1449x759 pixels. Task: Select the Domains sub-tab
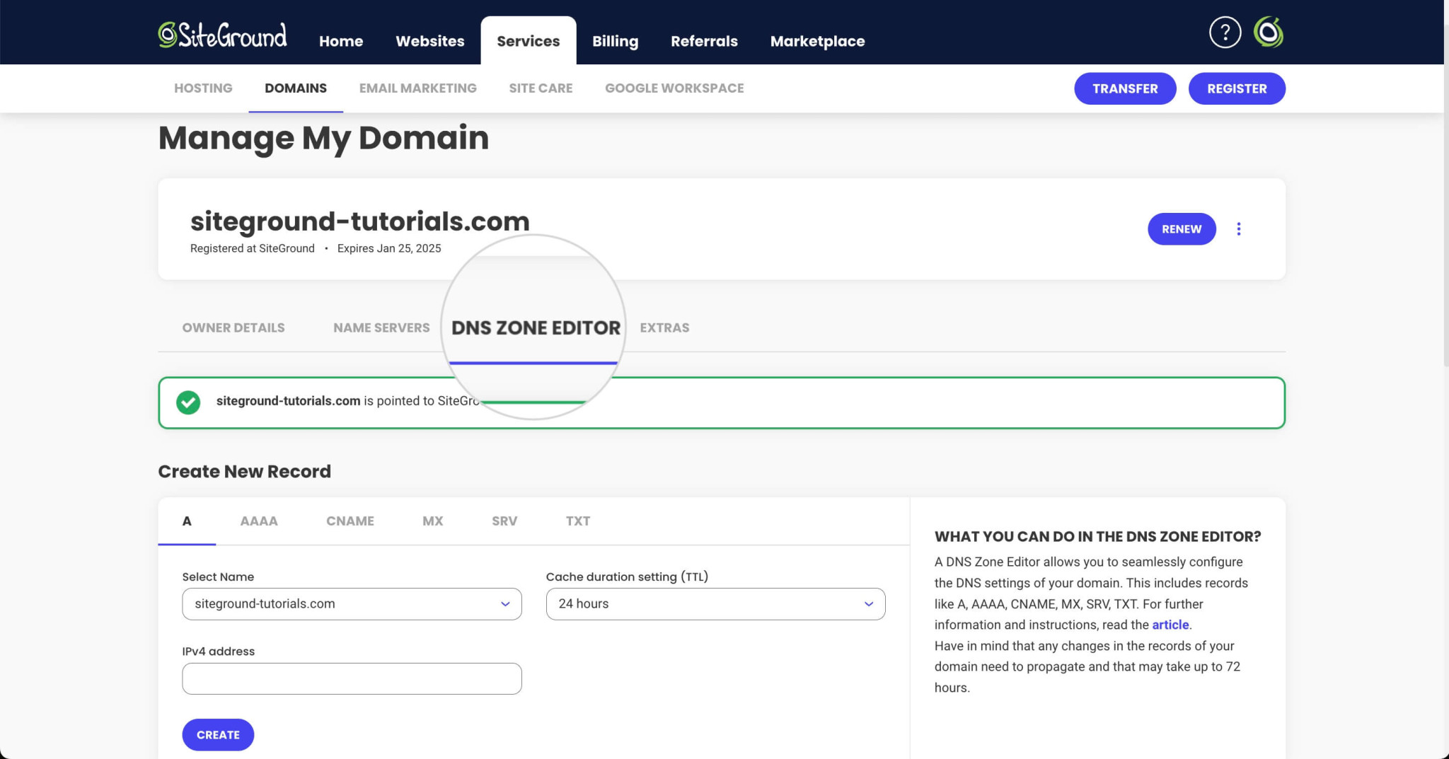[296, 88]
